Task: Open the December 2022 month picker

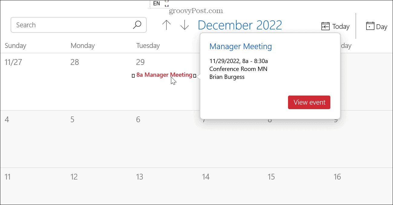Action: (240, 25)
